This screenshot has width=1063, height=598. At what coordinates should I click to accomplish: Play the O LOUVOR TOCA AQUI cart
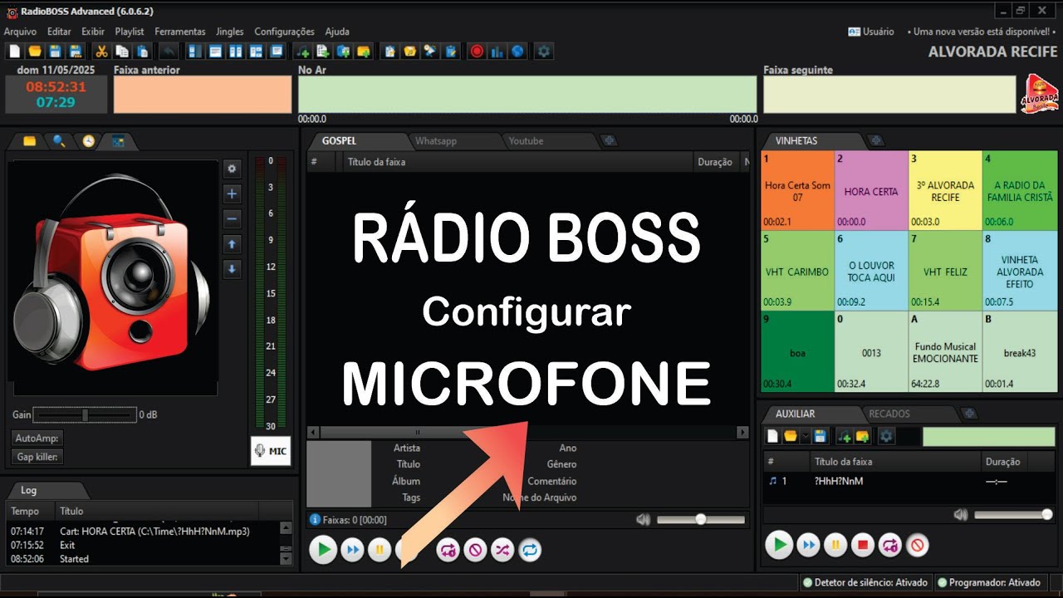(x=871, y=271)
